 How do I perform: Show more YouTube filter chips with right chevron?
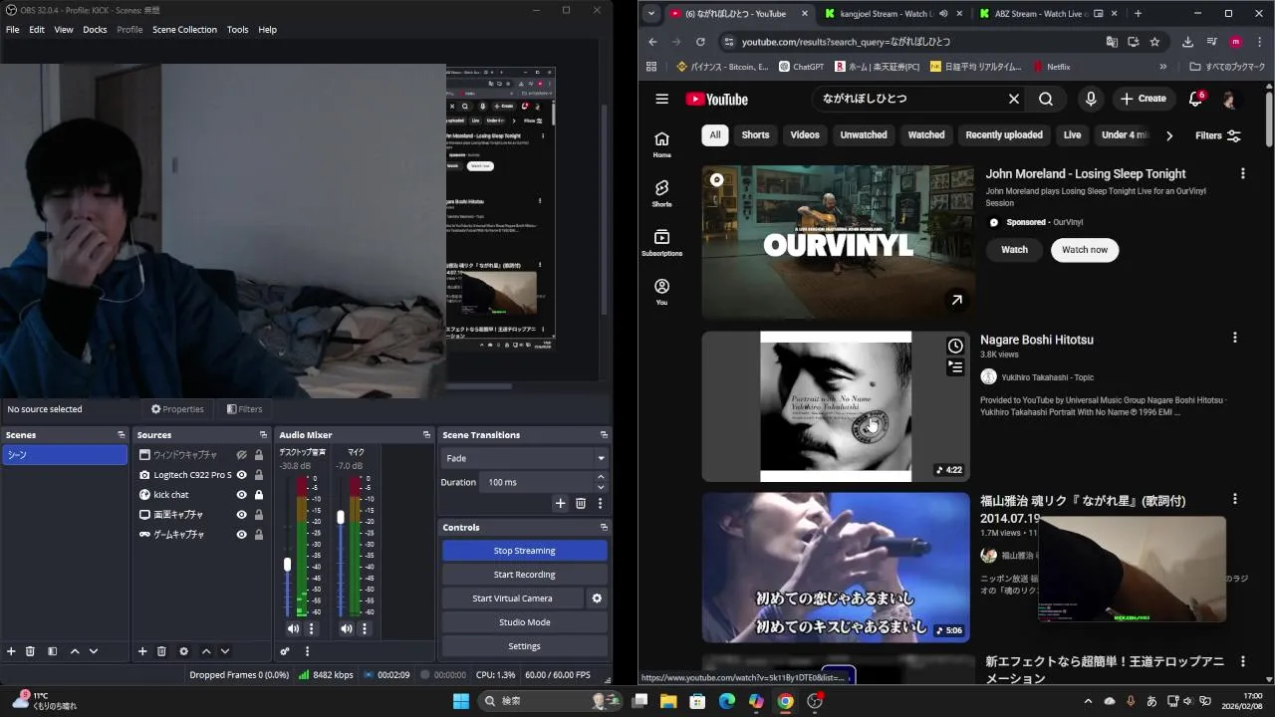1169,135
